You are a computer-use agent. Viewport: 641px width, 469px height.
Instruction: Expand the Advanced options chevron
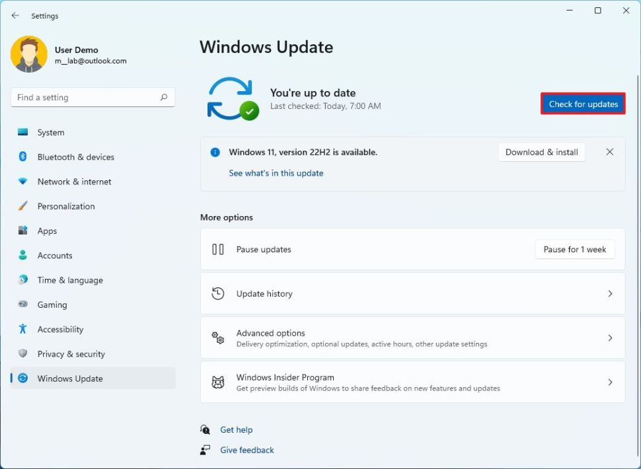click(x=609, y=338)
